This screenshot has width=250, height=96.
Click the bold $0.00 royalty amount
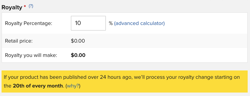pos(78,55)
